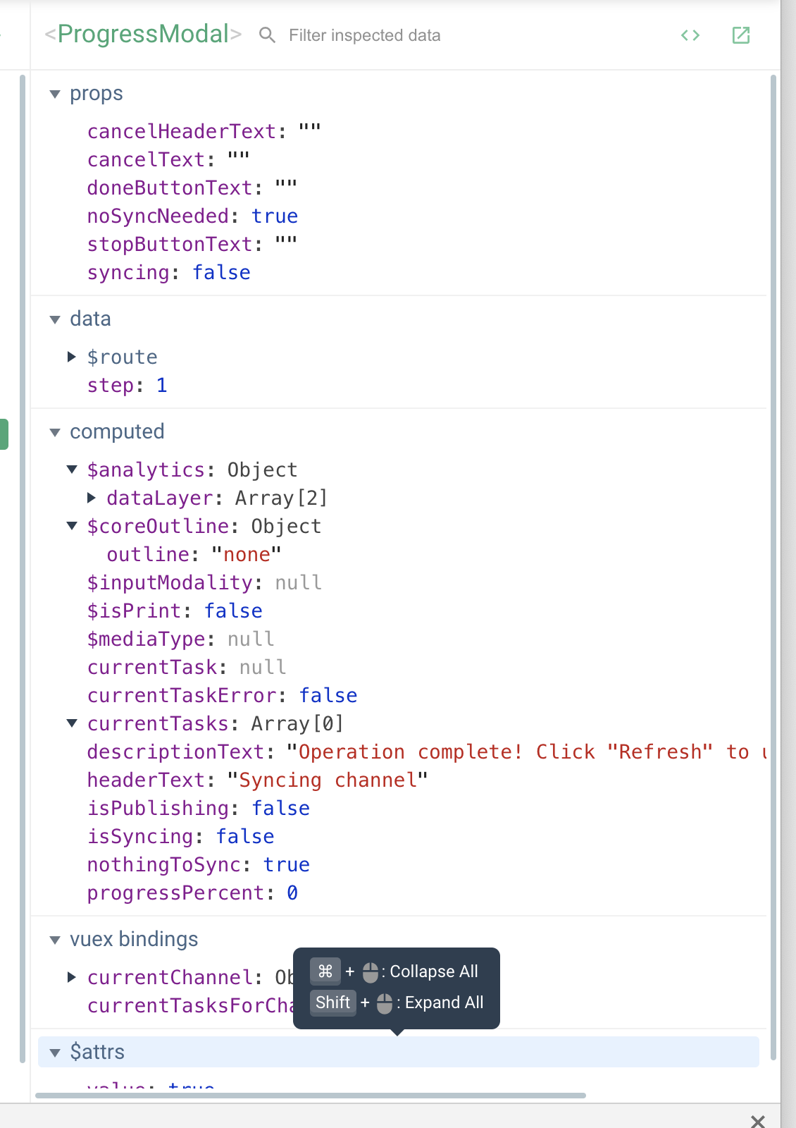Focus the Filter inspected data field
The height and width of the screenshot is (1128, 796).
(365, 35)
